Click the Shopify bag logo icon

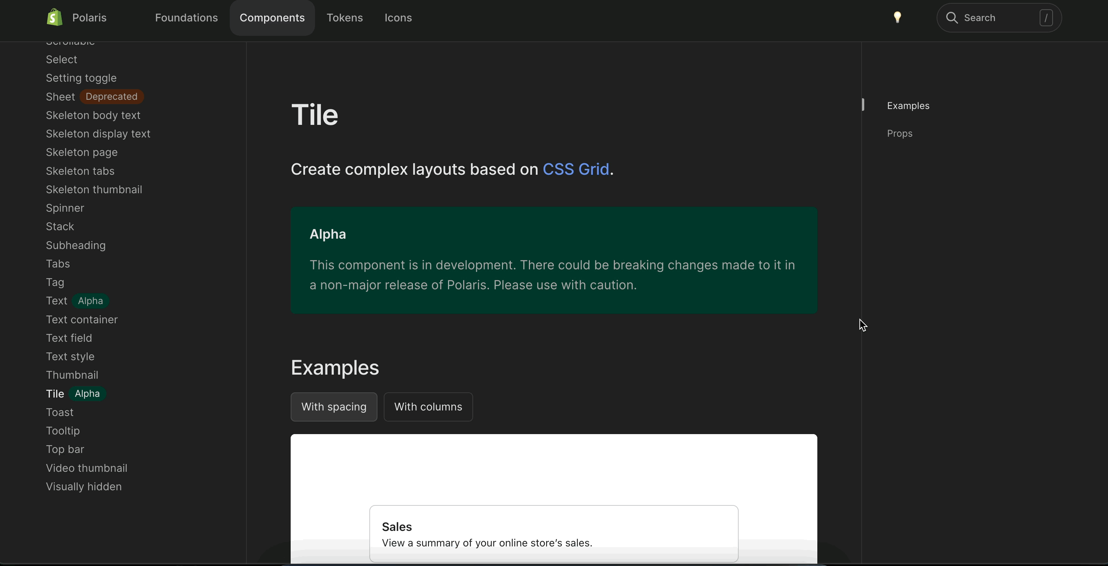(x=55, y=18)
